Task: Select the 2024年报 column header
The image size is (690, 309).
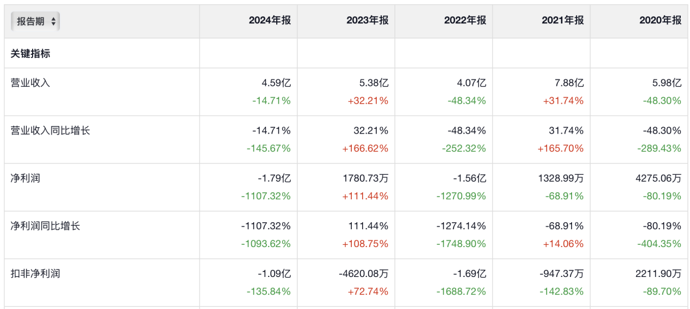Action: [x=270, y=21]
